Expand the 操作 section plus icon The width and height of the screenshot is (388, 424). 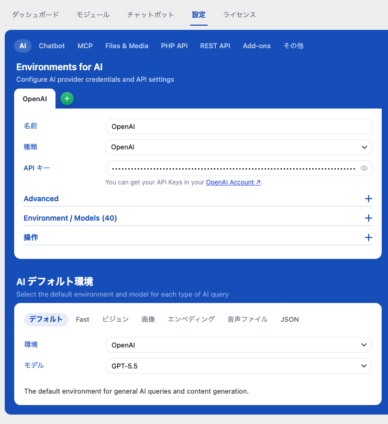point(369,237)
